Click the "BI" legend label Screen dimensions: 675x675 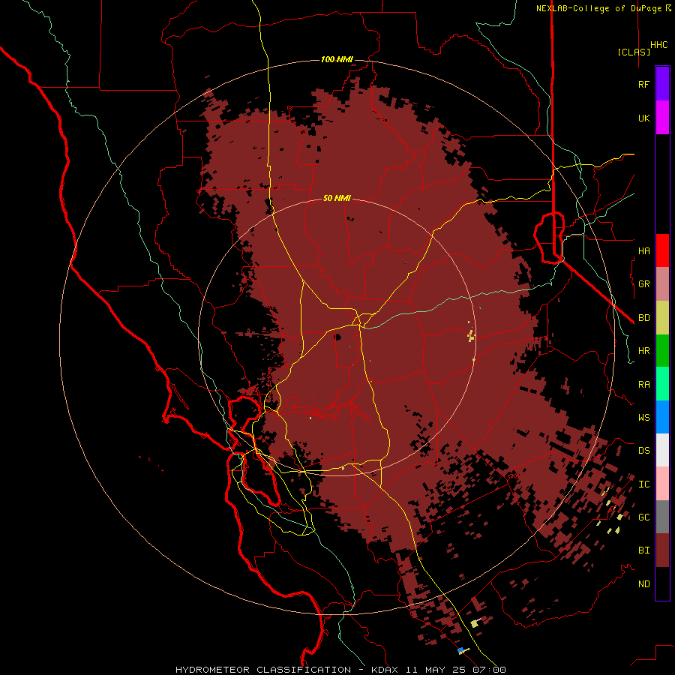(644, 550)
